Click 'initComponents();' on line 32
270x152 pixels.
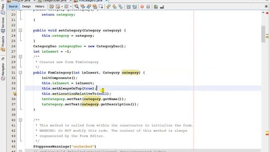(59, 78)
